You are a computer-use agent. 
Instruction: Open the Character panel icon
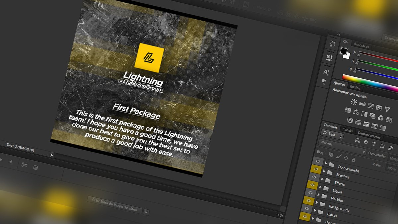(x=326, y=72)
